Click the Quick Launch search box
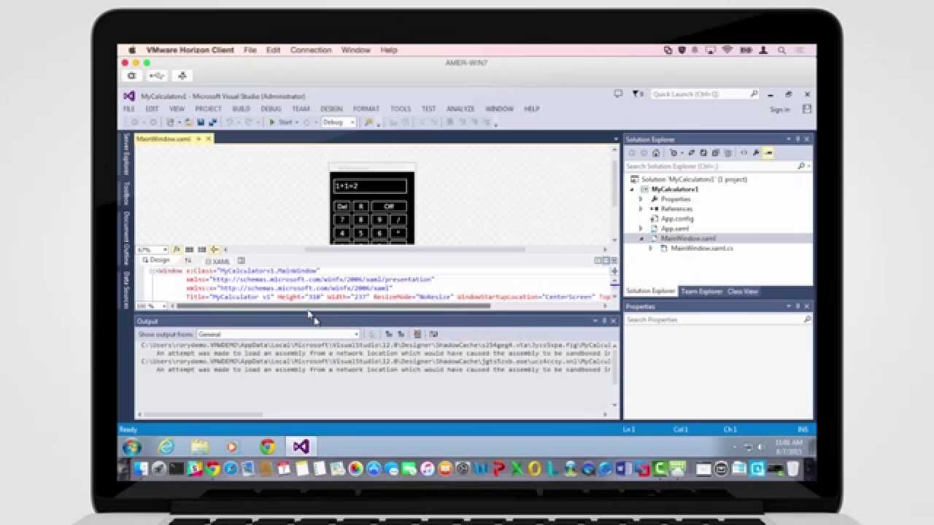Screen dimensions: 934x525 (705, 94)
